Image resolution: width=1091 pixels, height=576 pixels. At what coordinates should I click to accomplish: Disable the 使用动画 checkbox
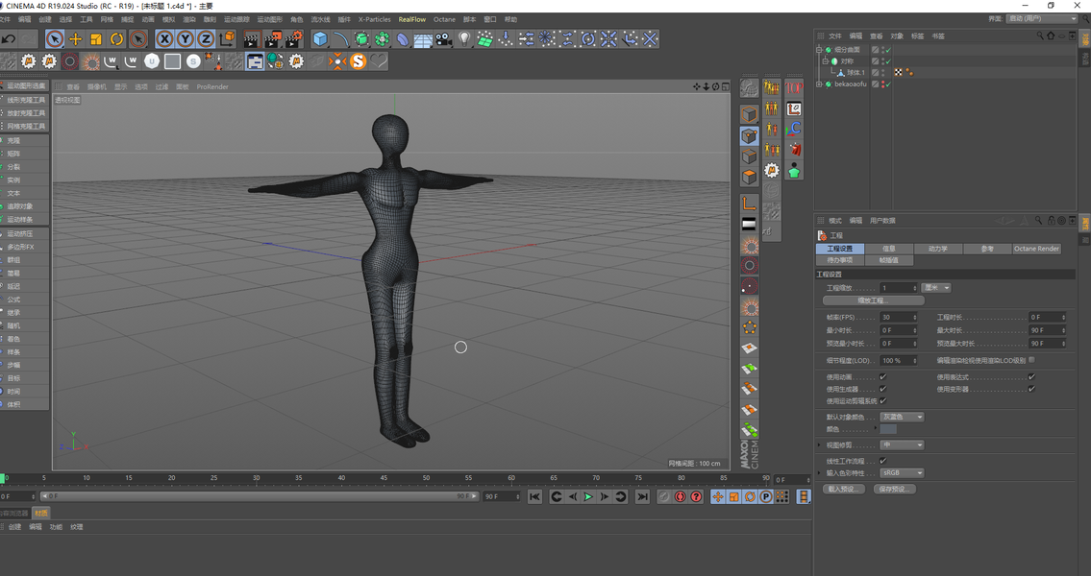point(882,377)
